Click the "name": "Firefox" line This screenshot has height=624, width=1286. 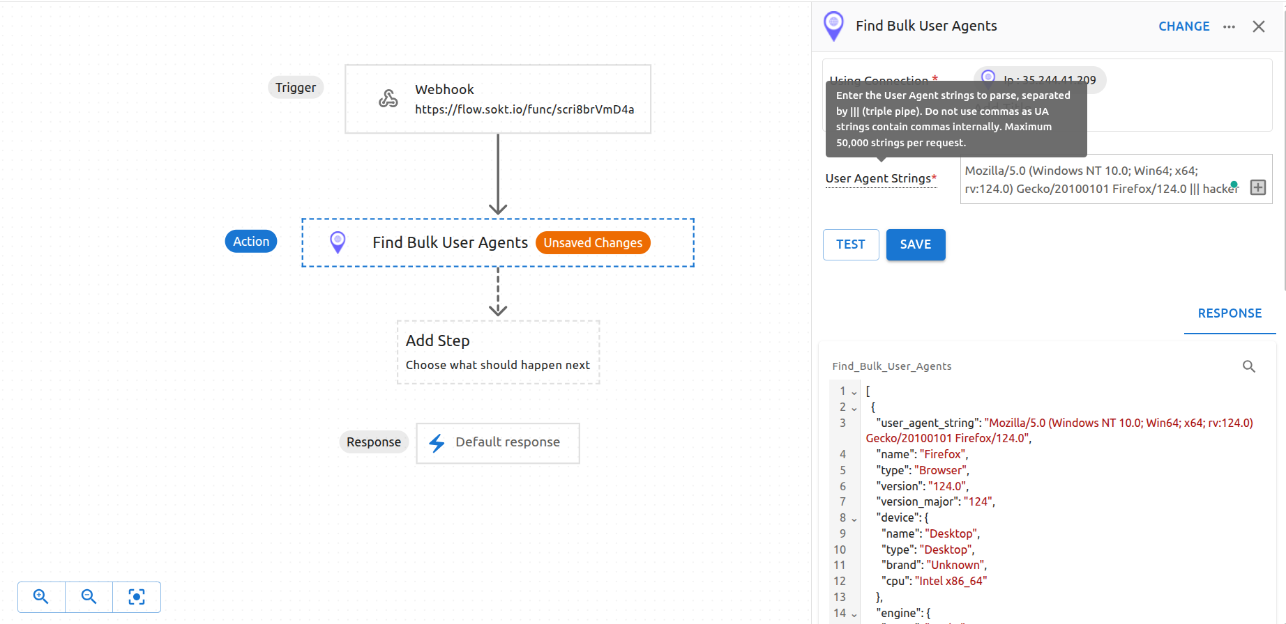[x=922, y=454]
